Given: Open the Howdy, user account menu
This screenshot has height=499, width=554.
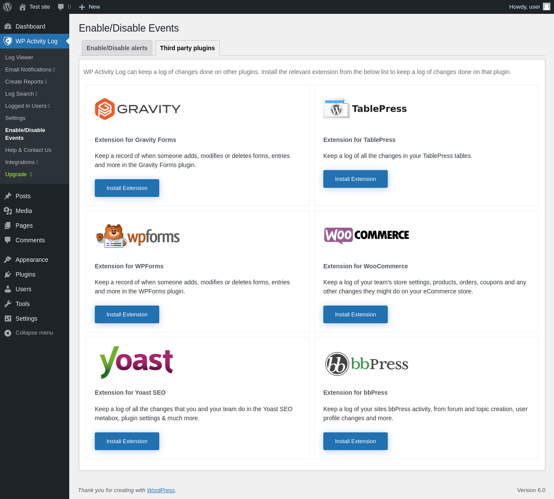Looking at the screenshot, I should click(529, 7).
